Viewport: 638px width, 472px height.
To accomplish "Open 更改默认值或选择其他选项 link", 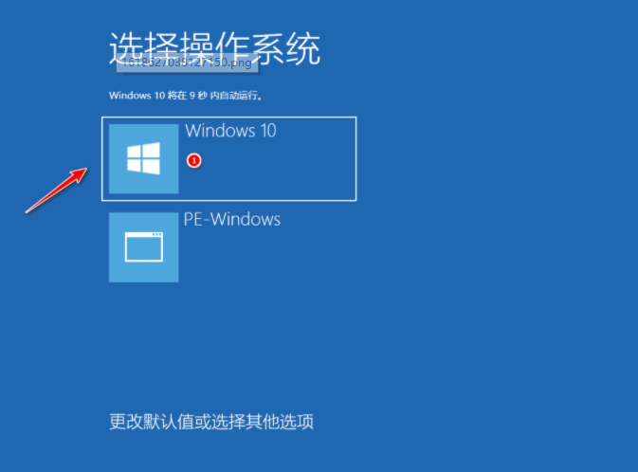I will click(211, 422).
